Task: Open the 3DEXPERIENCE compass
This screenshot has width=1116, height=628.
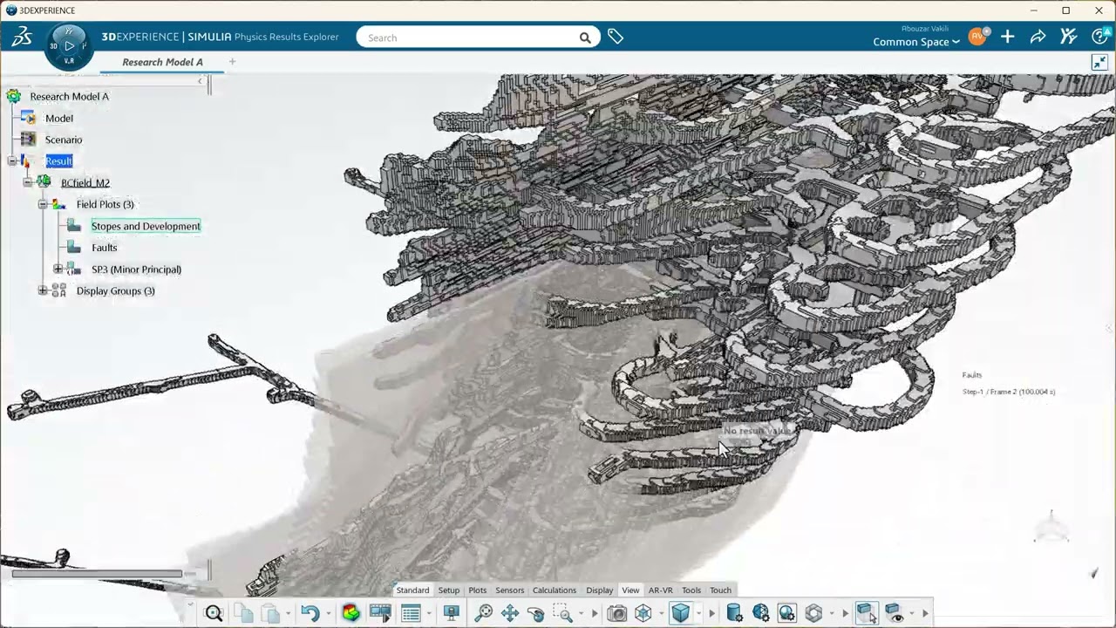Action: (x=69, y=45)
